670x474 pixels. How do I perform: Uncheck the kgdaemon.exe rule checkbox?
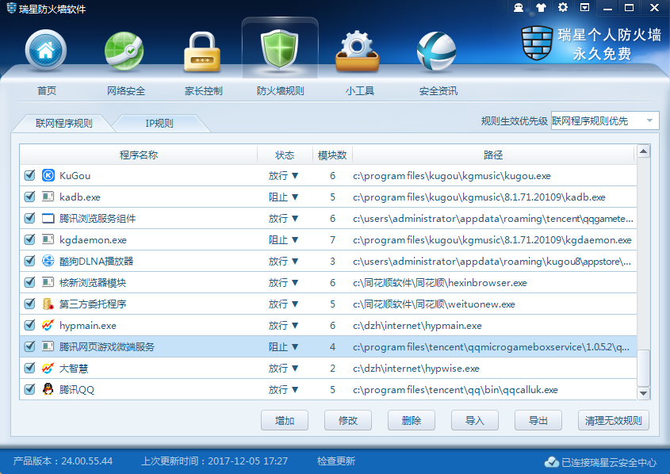point(29,239)
